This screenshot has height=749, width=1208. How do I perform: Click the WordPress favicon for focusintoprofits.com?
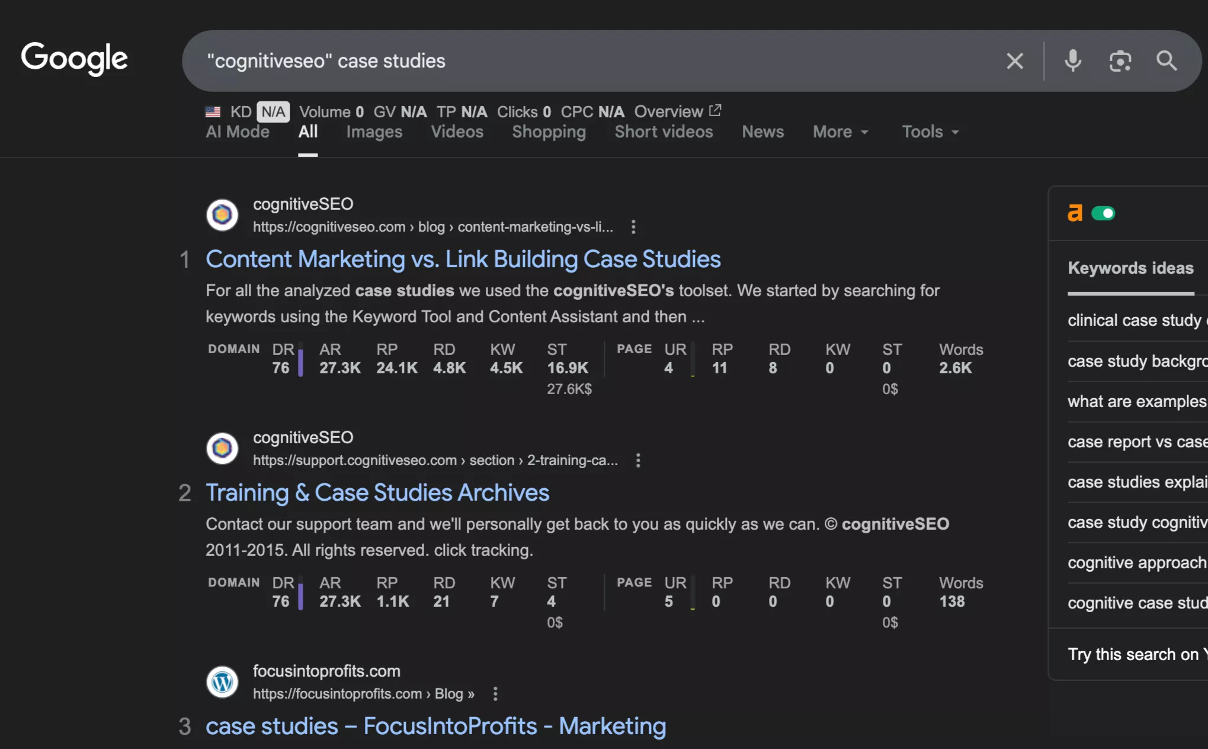tap(222, 681)
